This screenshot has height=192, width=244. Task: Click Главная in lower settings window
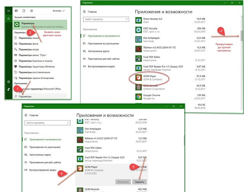click(x=31, y=115)
